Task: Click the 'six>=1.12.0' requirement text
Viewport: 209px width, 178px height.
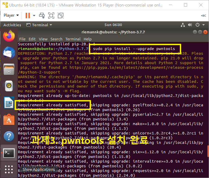Action: point(146,152)
